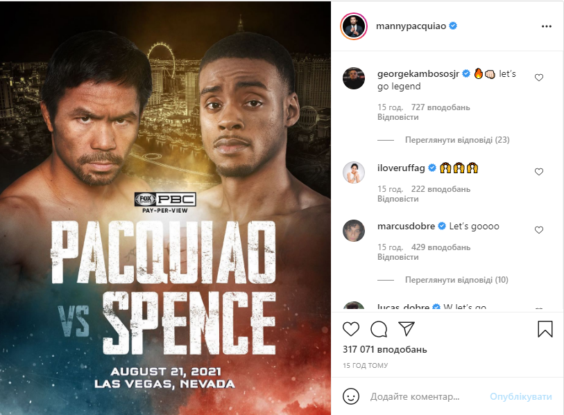Open the comment bubble icon
Viewport: 564px width, 415px height.
click(379, 328)
